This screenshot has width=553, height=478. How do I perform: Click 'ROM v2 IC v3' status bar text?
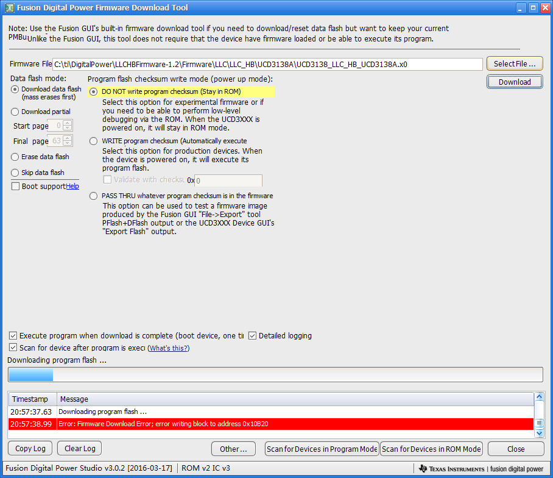[206, 468]
